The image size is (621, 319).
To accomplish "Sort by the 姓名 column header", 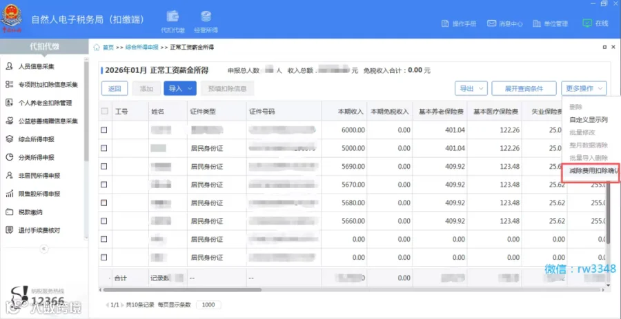I will point(157,112).
